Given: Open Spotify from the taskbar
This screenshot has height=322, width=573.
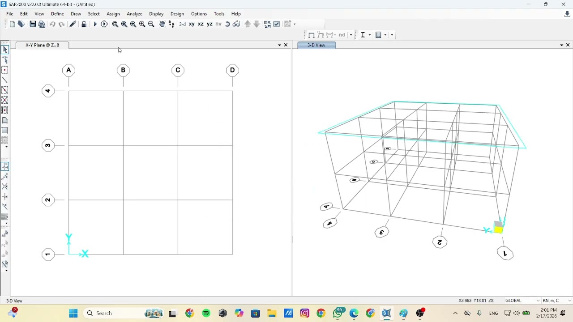Looking at the screenshot, I should (206, 314).
